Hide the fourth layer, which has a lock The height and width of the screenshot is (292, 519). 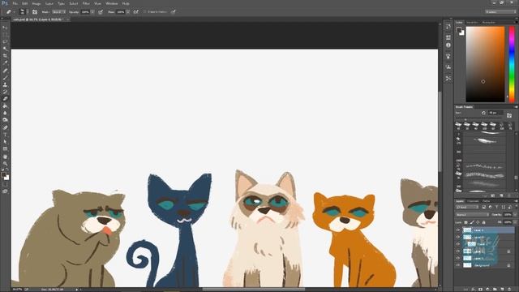458,251
